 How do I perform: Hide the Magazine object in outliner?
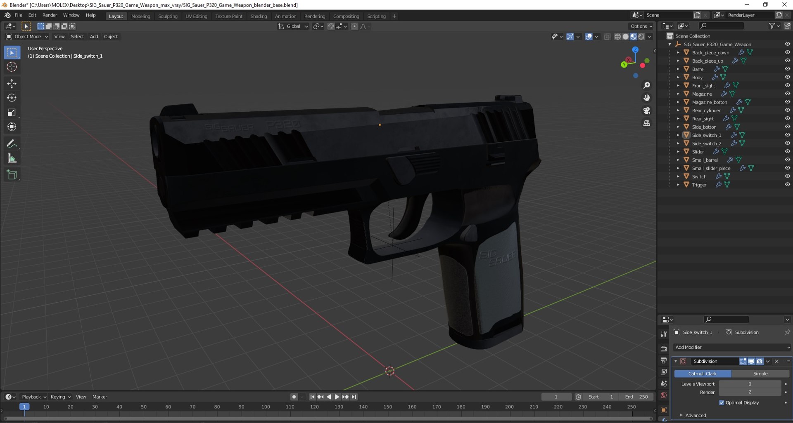pos(787,94)
